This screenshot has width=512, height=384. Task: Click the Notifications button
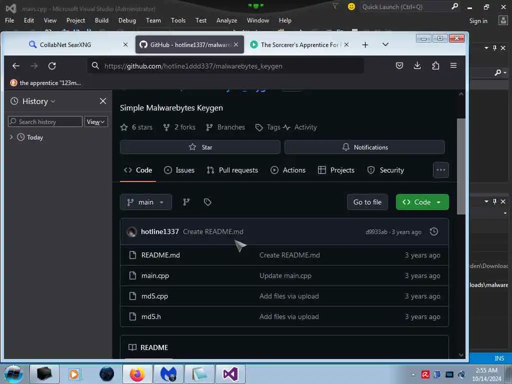tap(364, 147)
